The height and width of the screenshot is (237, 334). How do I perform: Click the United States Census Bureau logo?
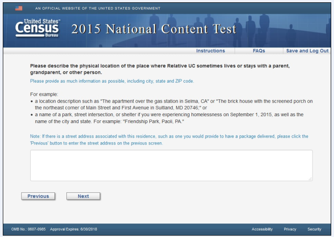(39, 29)
